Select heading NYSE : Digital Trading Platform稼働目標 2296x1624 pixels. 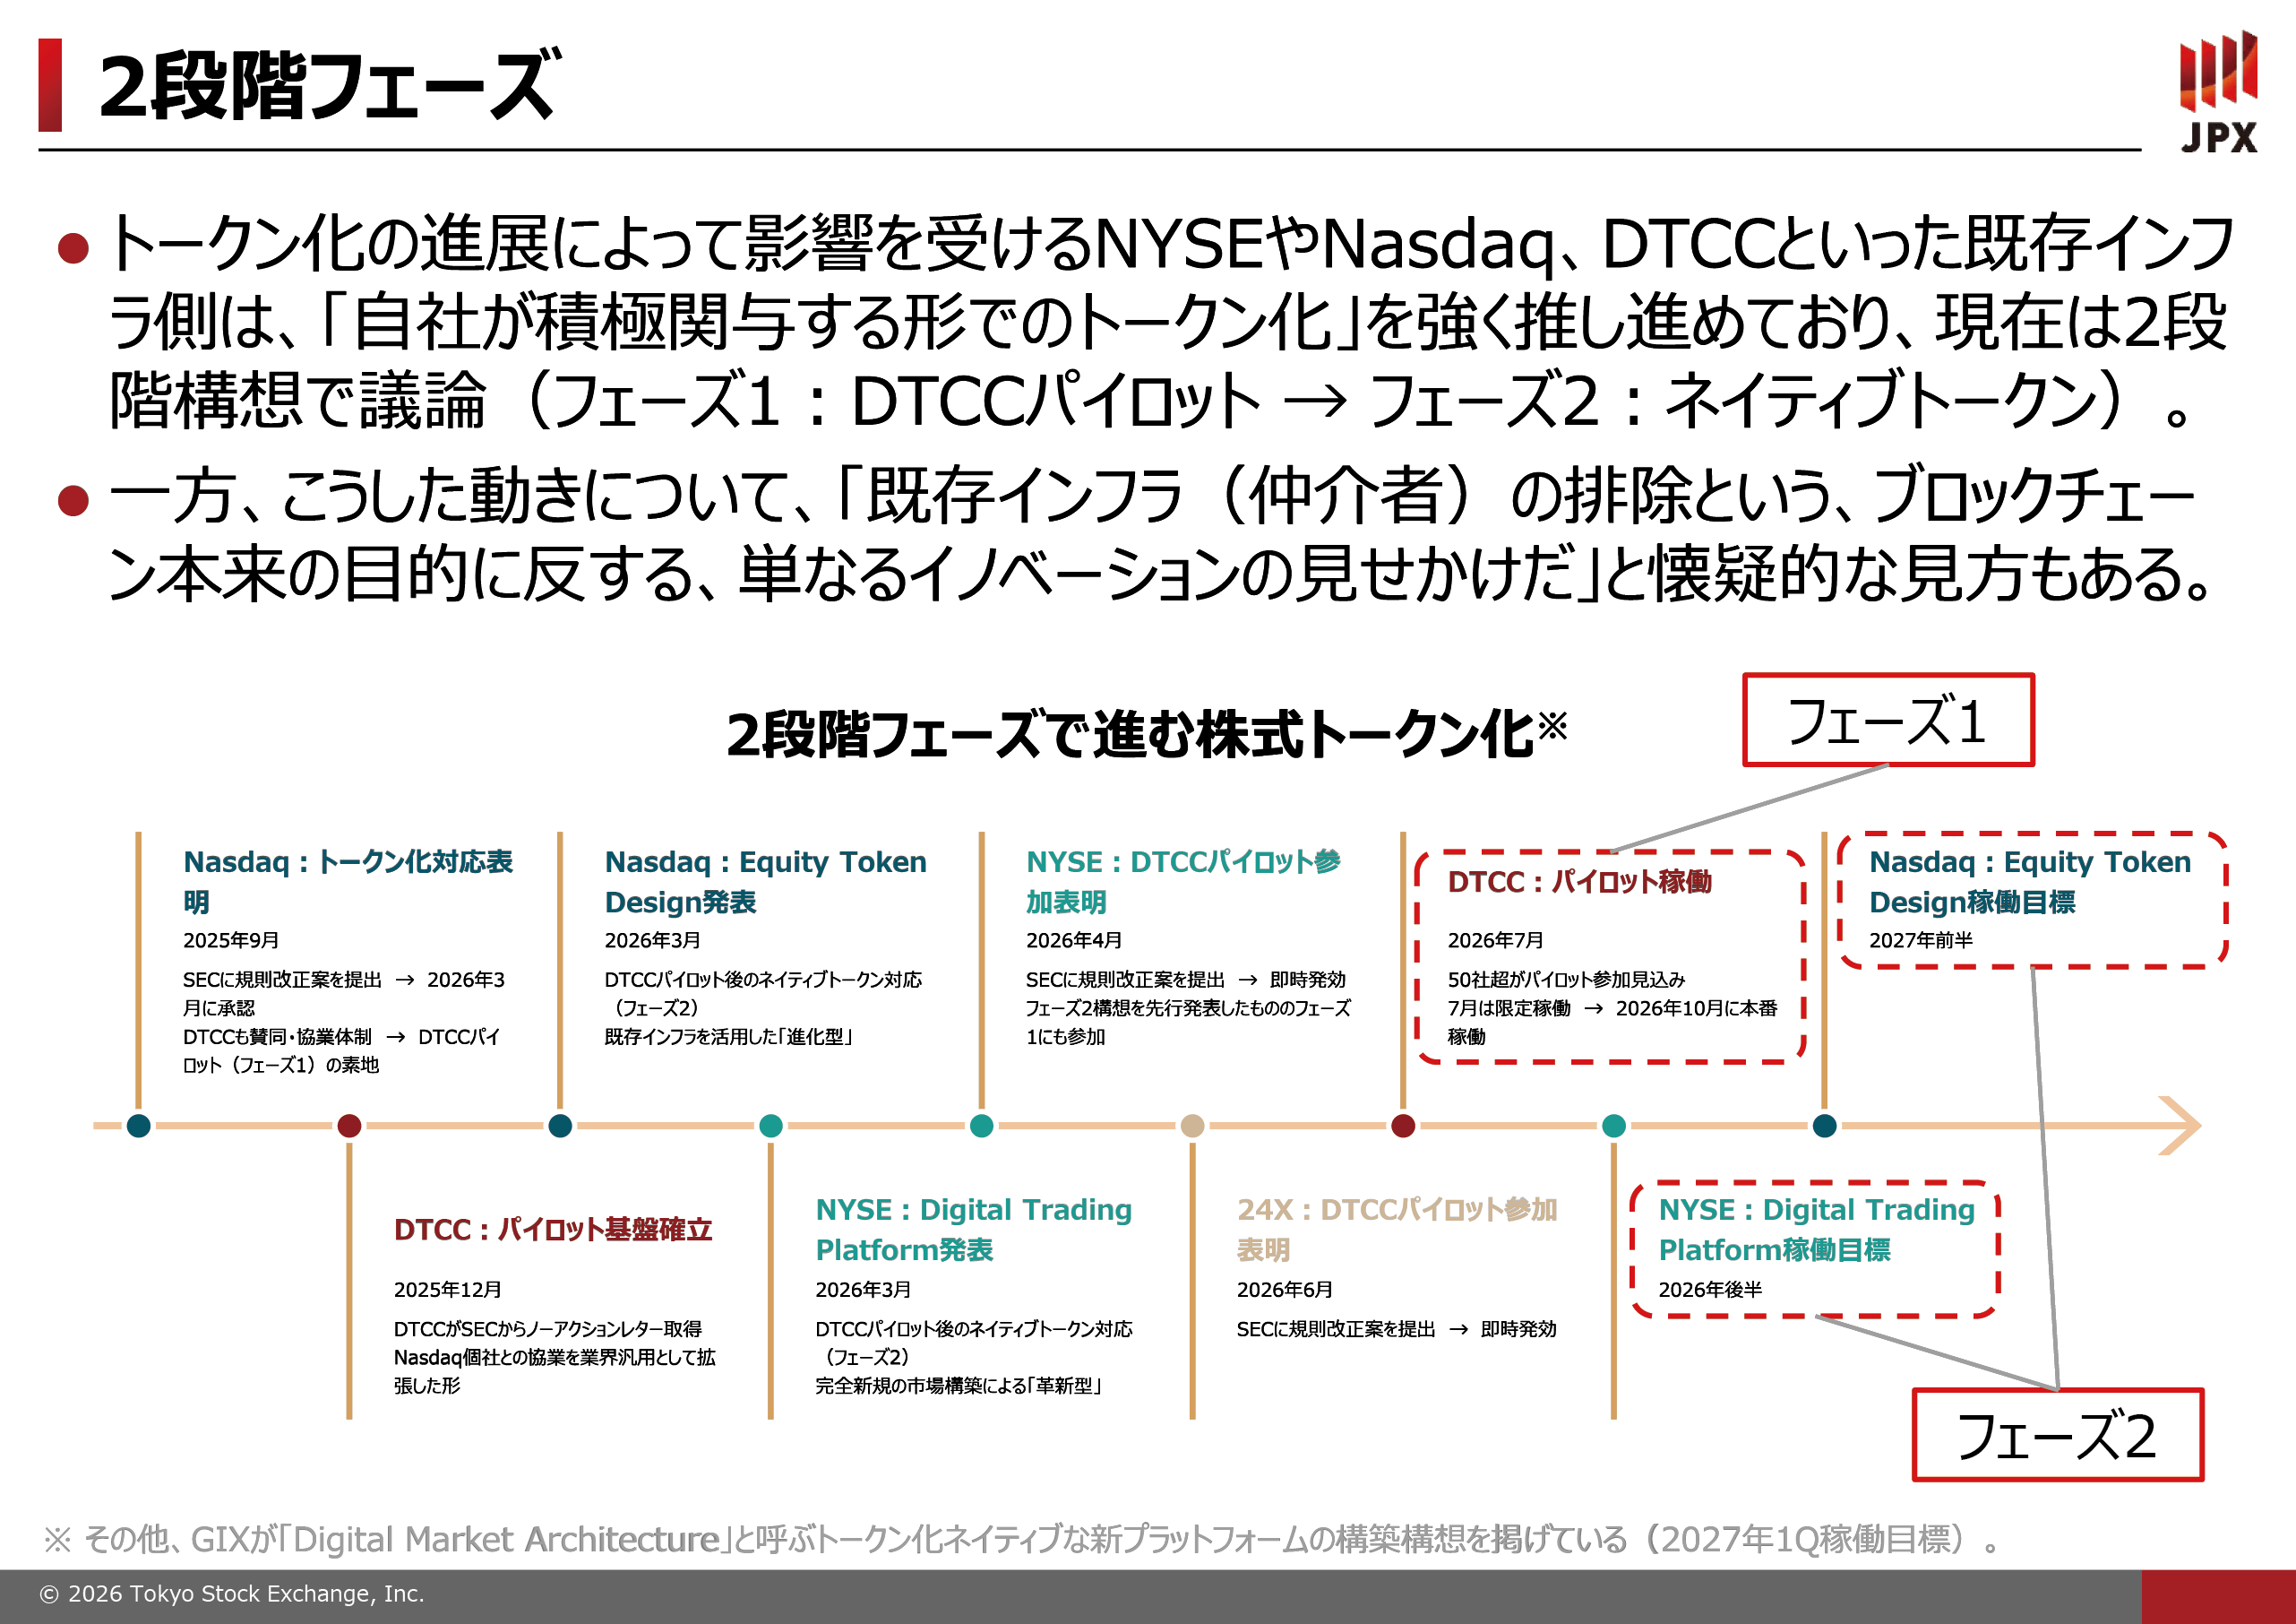point(1817,1230)
